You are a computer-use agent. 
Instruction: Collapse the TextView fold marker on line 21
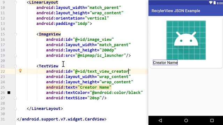click(x=15, y=66)
